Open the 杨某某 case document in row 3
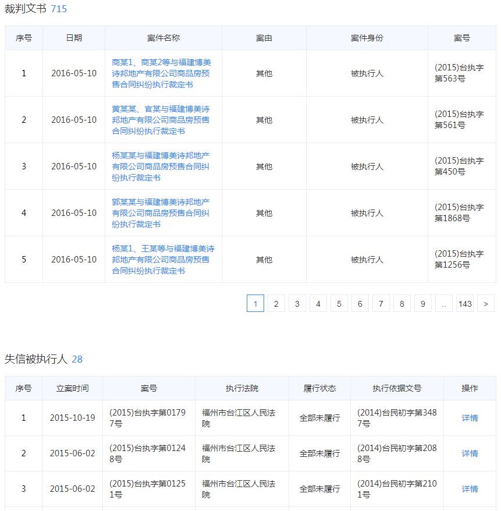501x511 pixels. (164, 166)
